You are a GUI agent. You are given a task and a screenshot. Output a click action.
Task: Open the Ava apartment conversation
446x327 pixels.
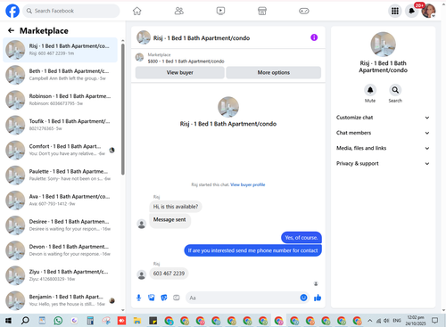click(60, 200)
